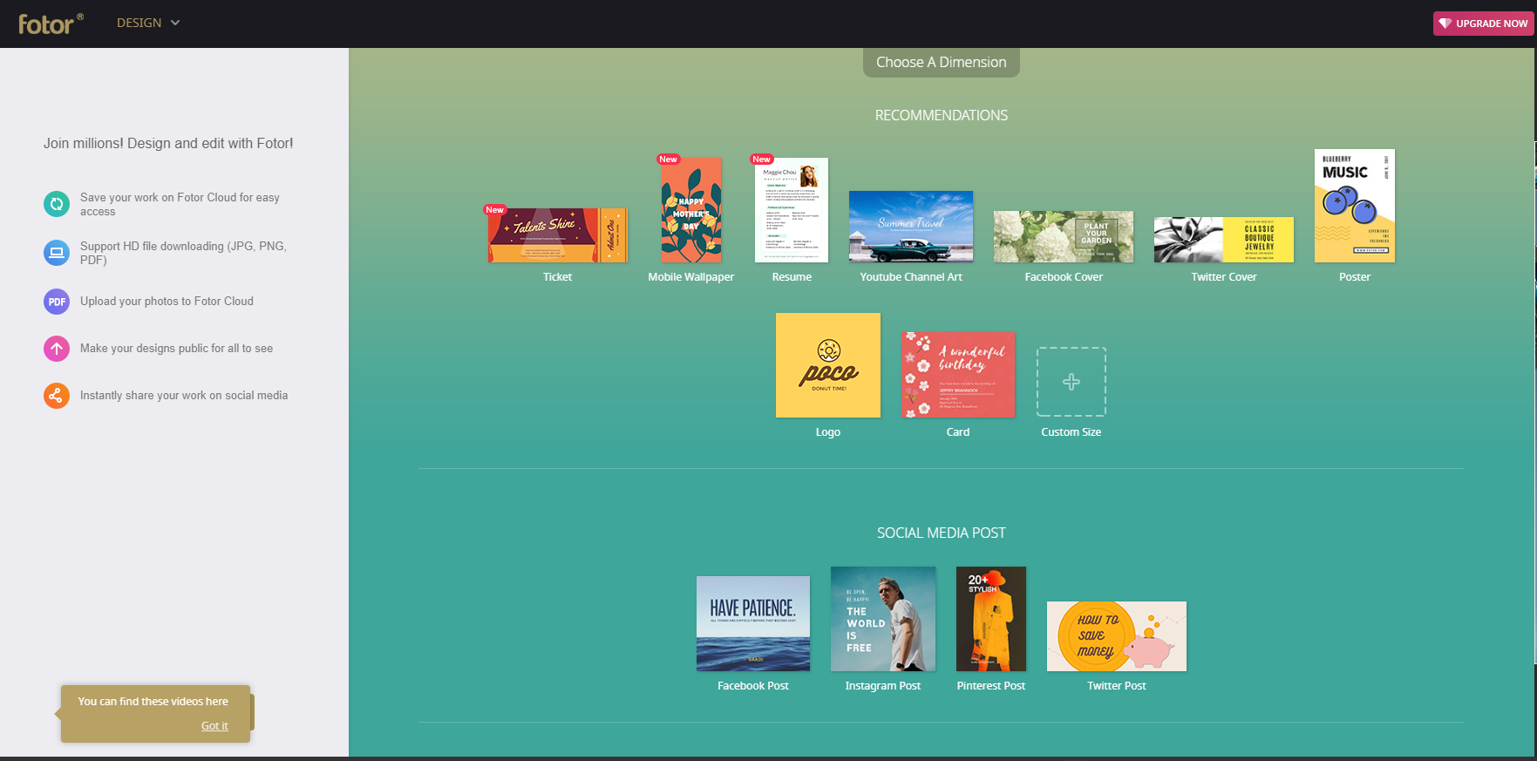The width and height of the screenshot is (1537, 761).
Task: Select the Twitter Cover template
Action: click(x=1223, y=240)
